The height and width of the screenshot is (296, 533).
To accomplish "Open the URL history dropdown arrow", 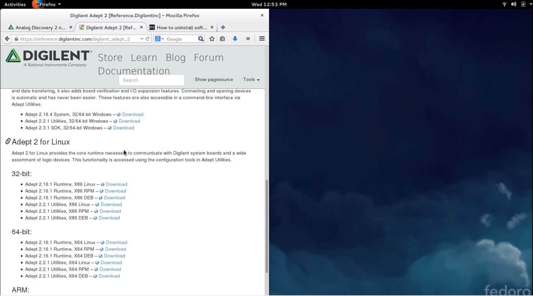I will tap(142, 39).
